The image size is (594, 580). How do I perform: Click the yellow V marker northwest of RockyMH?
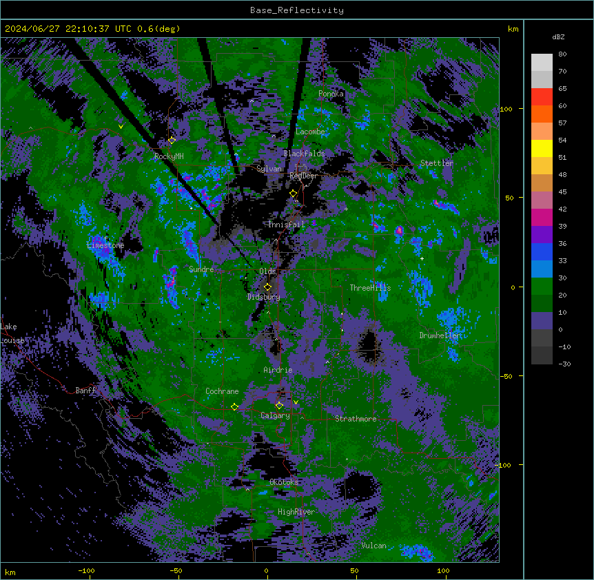(121, 127)
